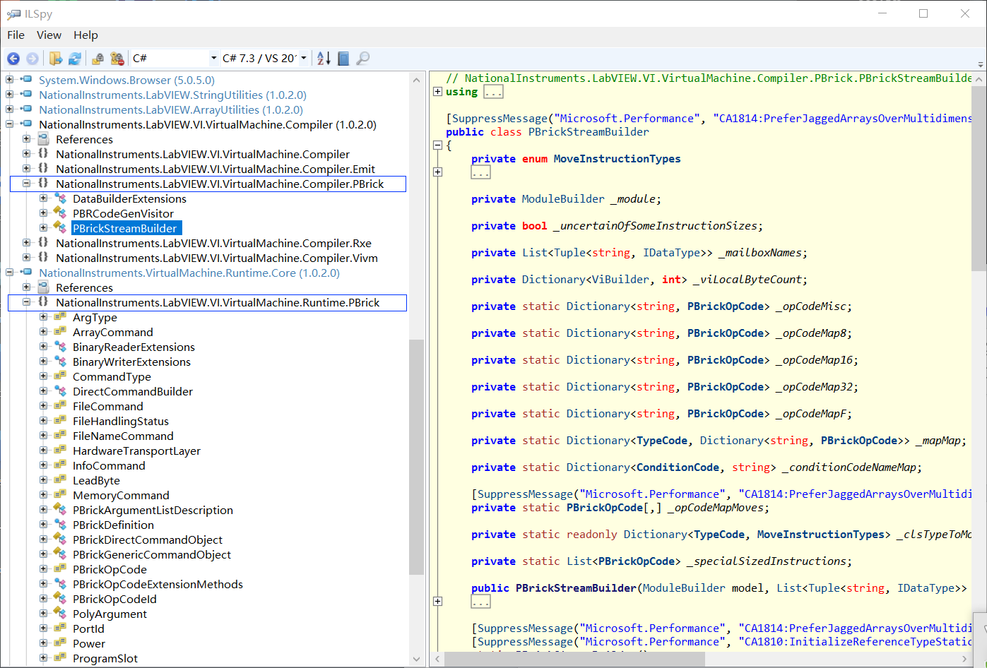
Task: Click the ArgType enum icon
Action: click(60, 317)
